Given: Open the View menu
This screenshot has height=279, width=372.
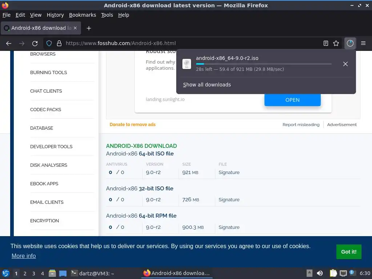Looking at the screenshot, I should point(36,15).
